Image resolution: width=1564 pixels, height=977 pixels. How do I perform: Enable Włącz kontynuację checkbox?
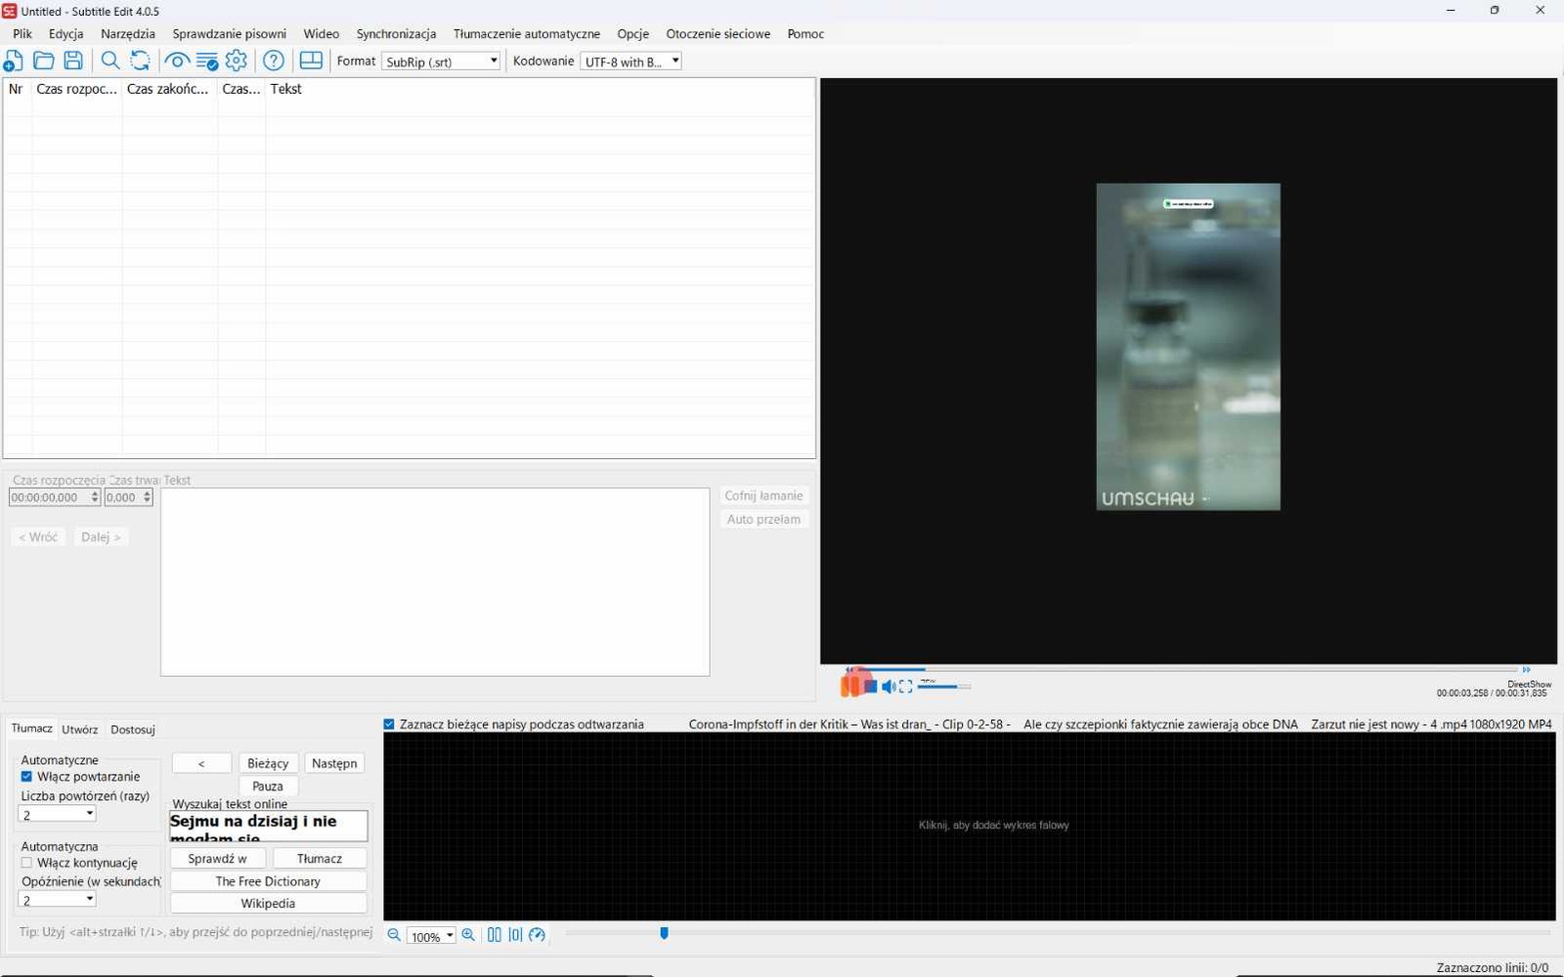[26, 863]
